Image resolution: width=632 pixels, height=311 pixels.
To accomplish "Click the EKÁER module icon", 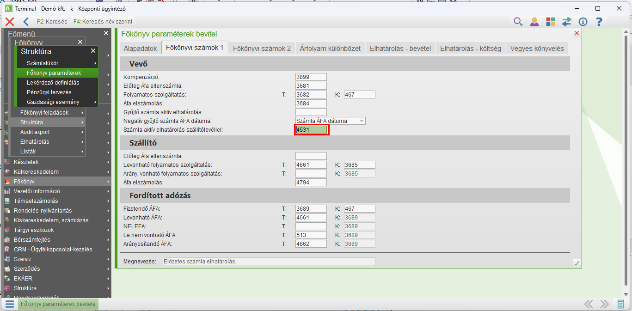I will (x=7, y=279).
